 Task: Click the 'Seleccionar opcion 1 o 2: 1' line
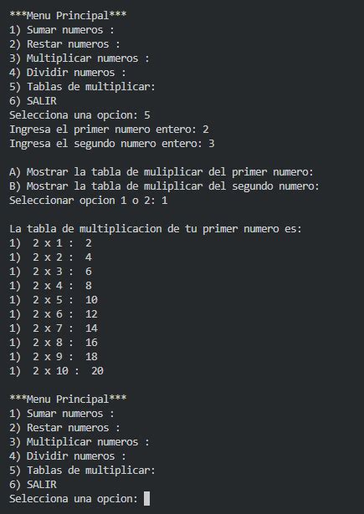click(x=89, y=201)
